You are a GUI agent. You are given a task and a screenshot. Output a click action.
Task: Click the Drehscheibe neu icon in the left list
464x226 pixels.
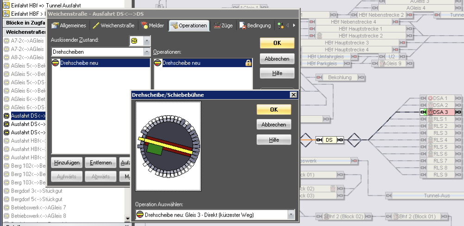coord(56,63)
